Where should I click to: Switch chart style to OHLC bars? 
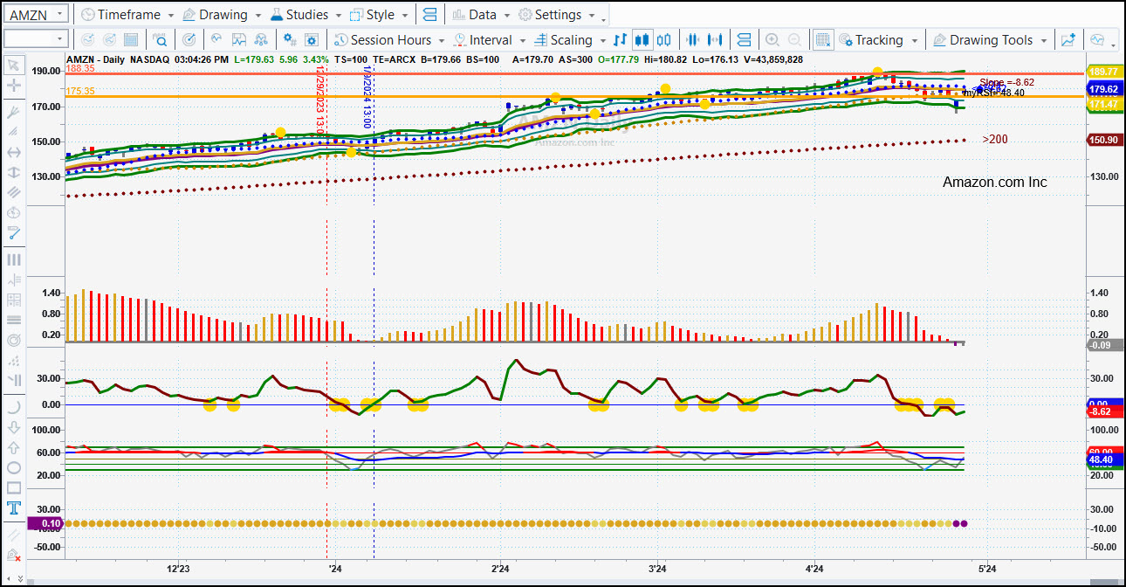620,39
